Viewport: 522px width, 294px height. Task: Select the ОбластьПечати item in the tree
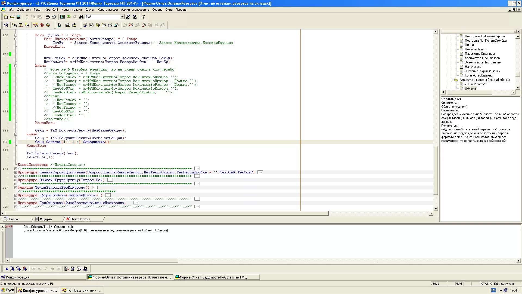[476, 49]
